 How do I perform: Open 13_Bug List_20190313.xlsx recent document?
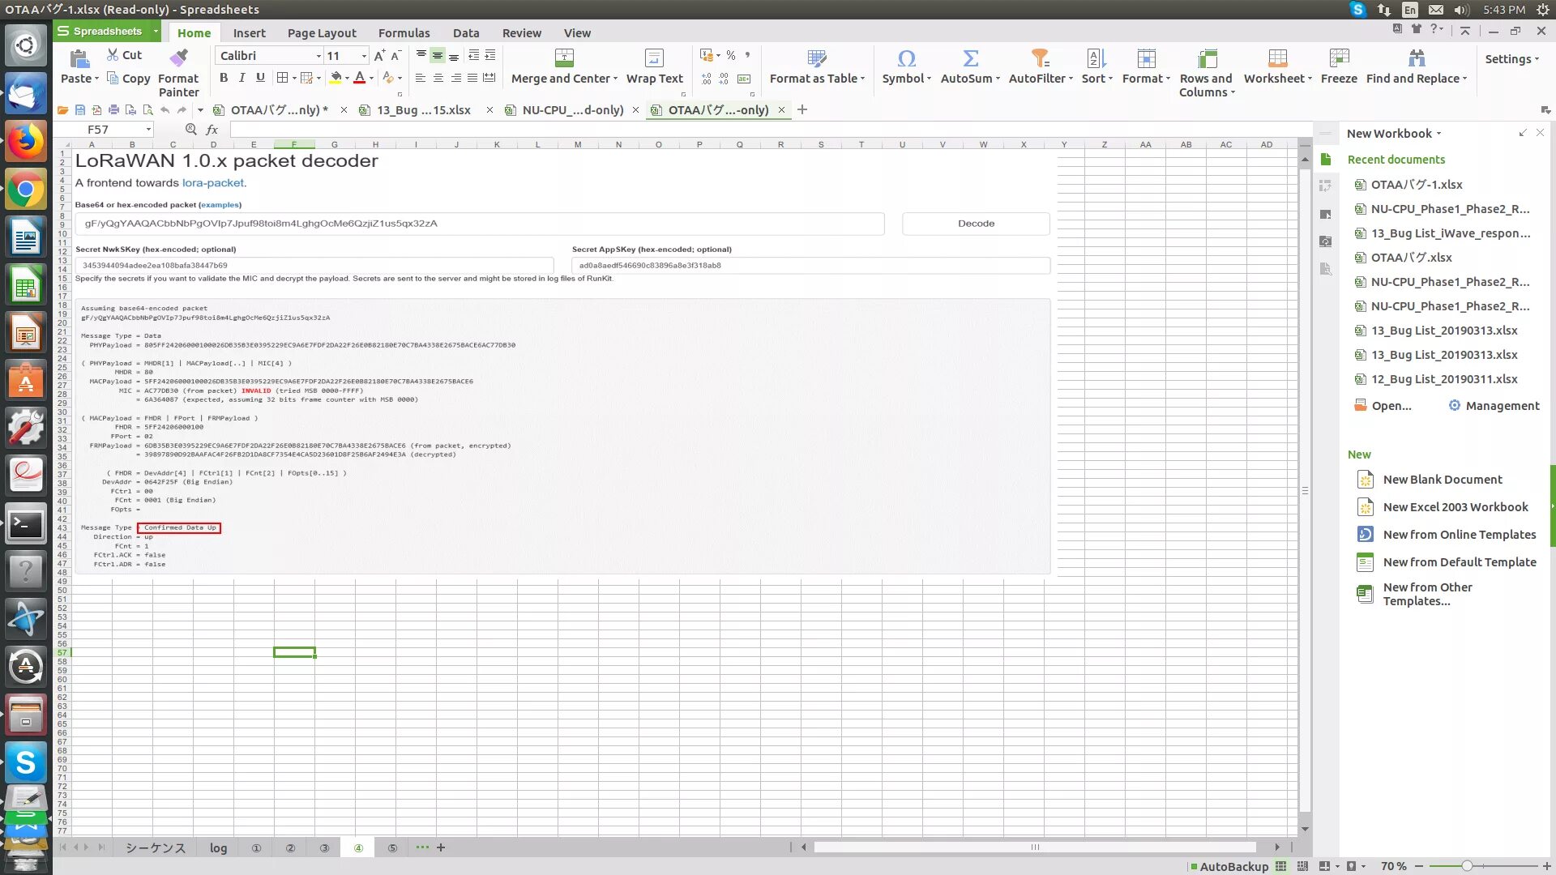(1443, 331)
